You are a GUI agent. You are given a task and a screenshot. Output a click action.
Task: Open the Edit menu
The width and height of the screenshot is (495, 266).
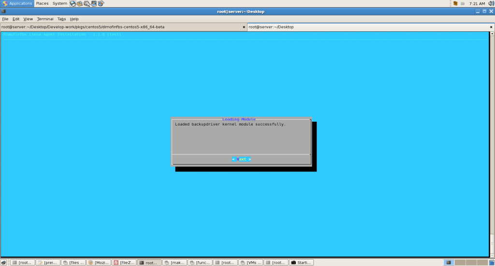16,19
